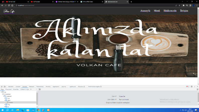Click the Menü navigation link
Screen dimensions: 199x112
tap(157, 11)
